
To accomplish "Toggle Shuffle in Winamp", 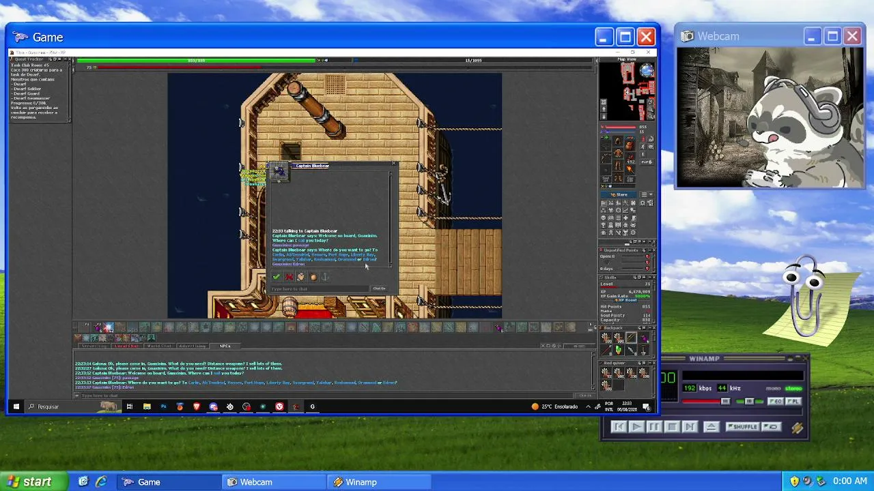I will click(x=742, y=427).
